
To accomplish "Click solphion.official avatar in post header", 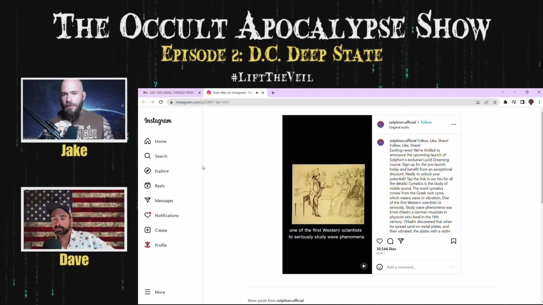I will (381, 125).
